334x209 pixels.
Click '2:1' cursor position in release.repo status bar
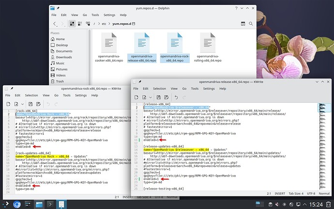point(269,193)
